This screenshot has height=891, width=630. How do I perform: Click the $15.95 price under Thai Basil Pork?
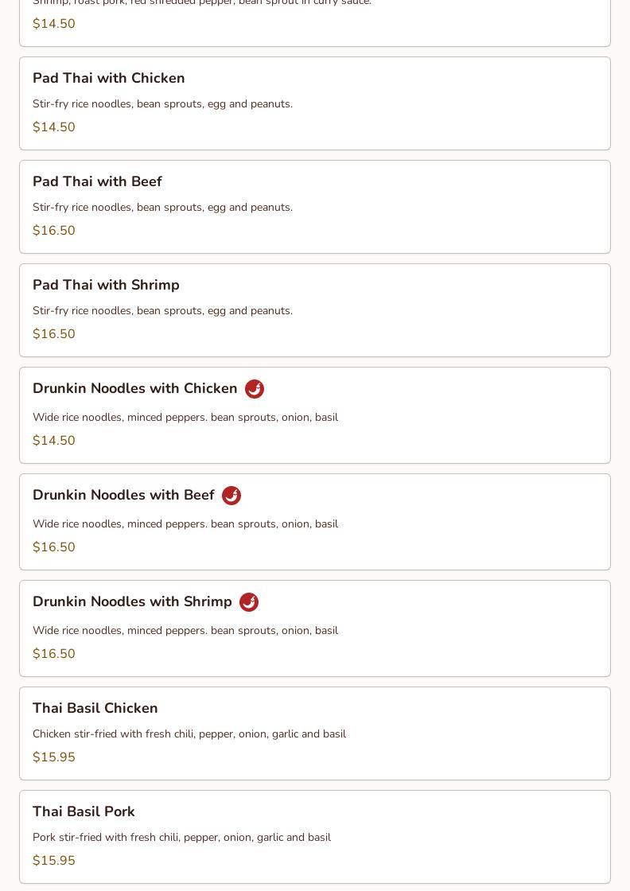tap(54, 860)
